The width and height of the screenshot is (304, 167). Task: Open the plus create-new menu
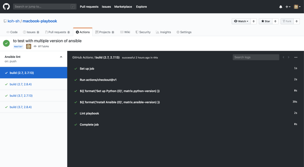point(288,7)
